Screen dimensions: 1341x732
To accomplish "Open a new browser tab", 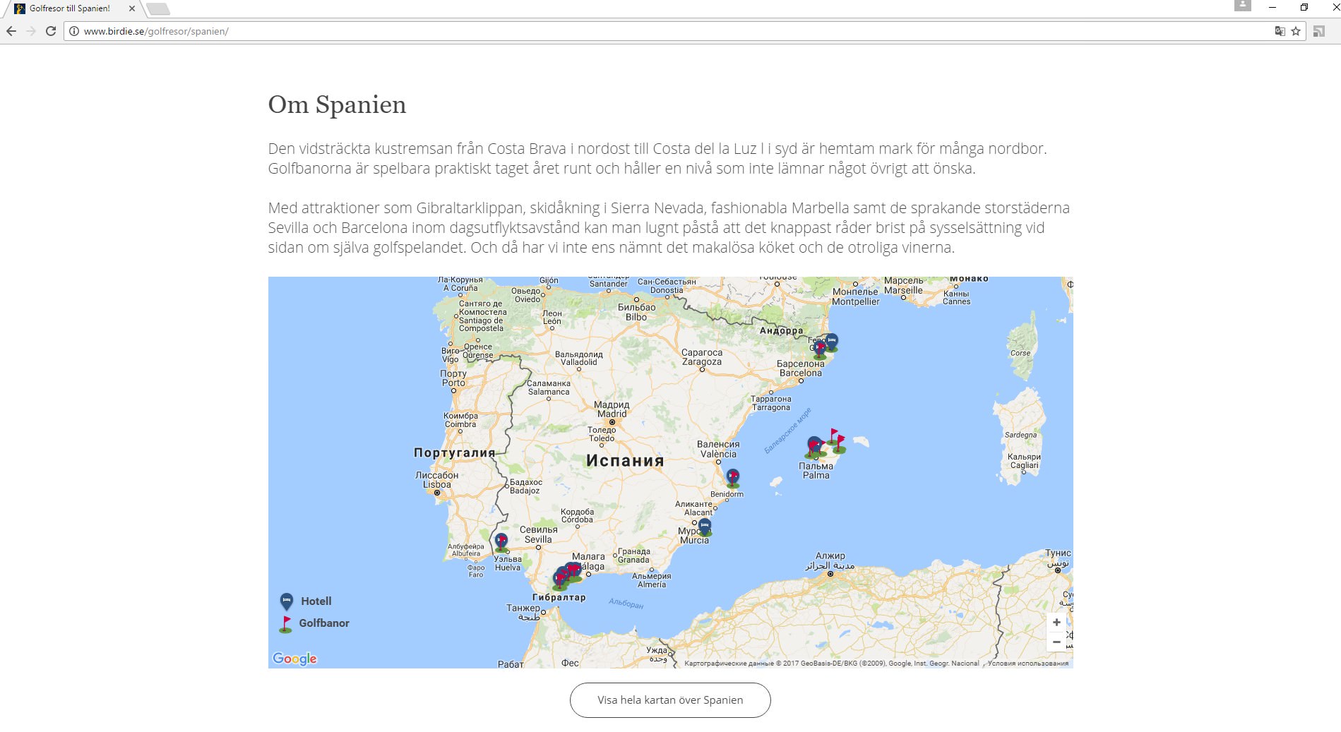I will pyautogui.click(x=158, y=9).
